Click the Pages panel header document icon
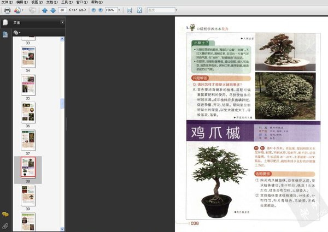This screenshot has width=328, height=232. (x=5, y=22)
